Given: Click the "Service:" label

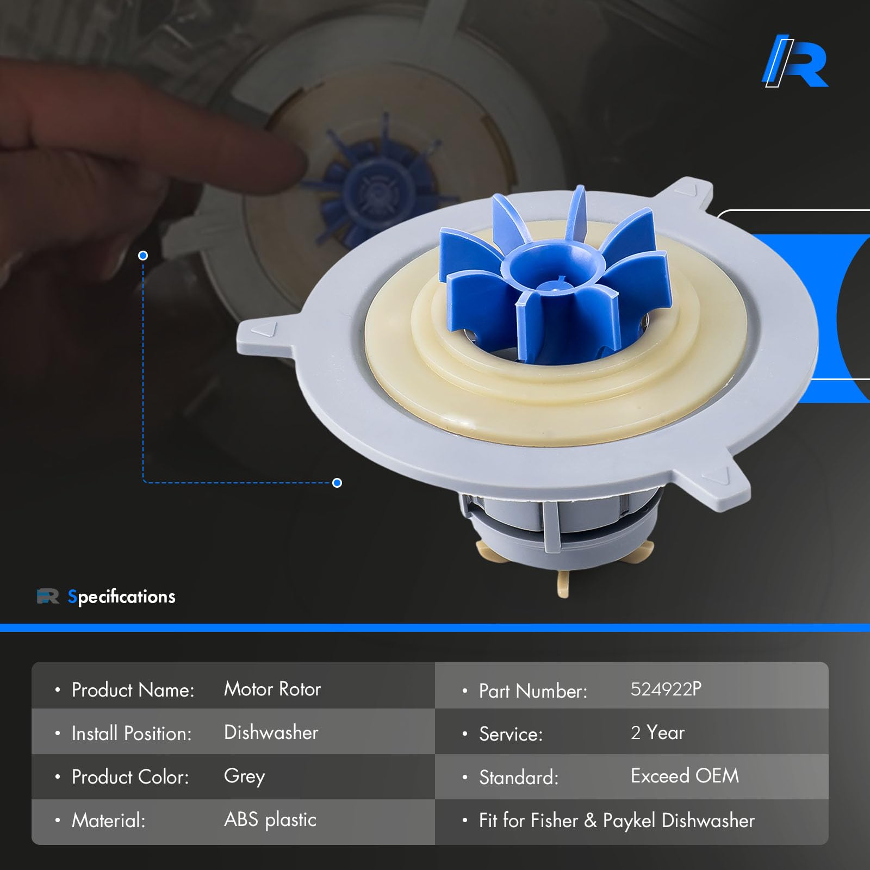Looking at the screenshot, I should point(511,734).
